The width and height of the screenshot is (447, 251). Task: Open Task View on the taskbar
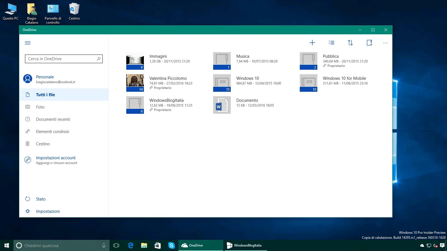tap(116, 245)
